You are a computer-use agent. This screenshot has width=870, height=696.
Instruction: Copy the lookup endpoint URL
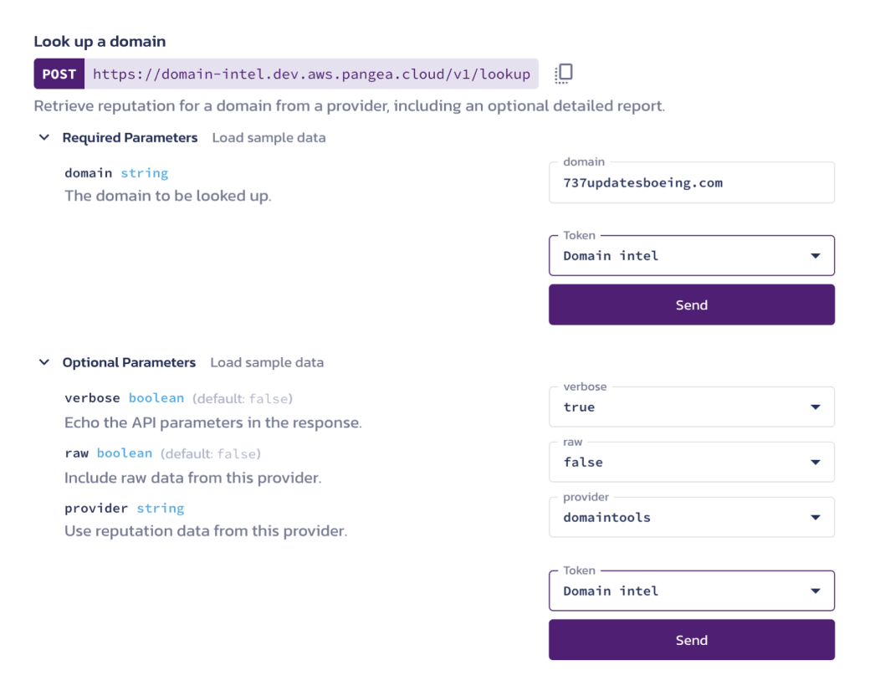564,74
